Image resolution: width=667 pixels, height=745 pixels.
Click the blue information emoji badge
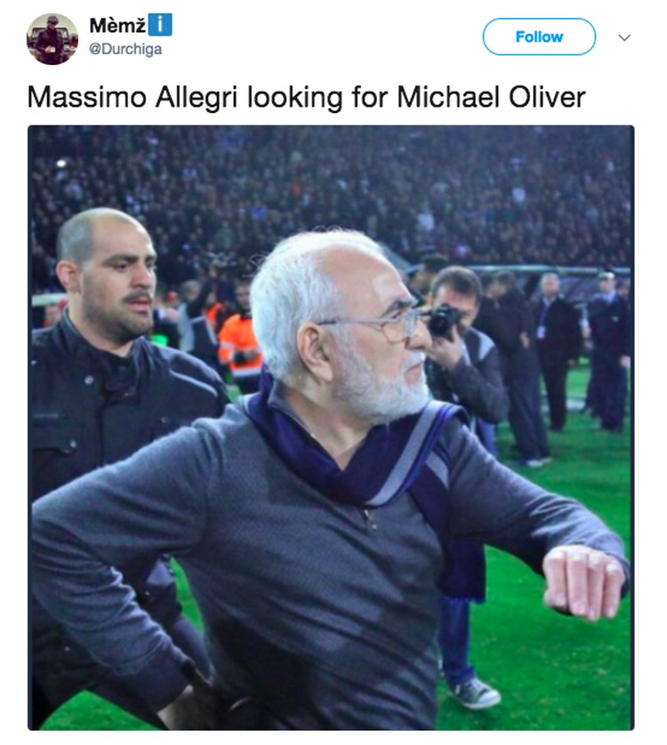[160, 25]
